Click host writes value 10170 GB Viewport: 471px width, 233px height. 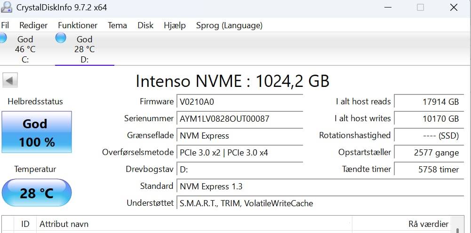pyautogui.click(x=429, y=119)
